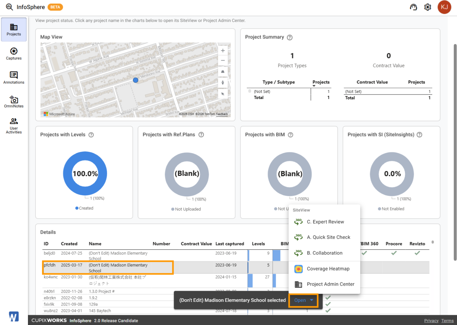This screenshot has height=325, width=457.
Task: Show help for Project Summary
Action: click(289, 37)
